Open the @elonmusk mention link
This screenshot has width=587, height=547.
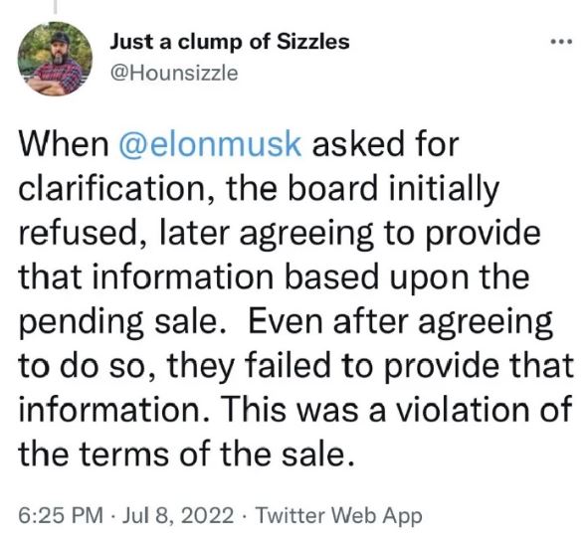[210, 144]
